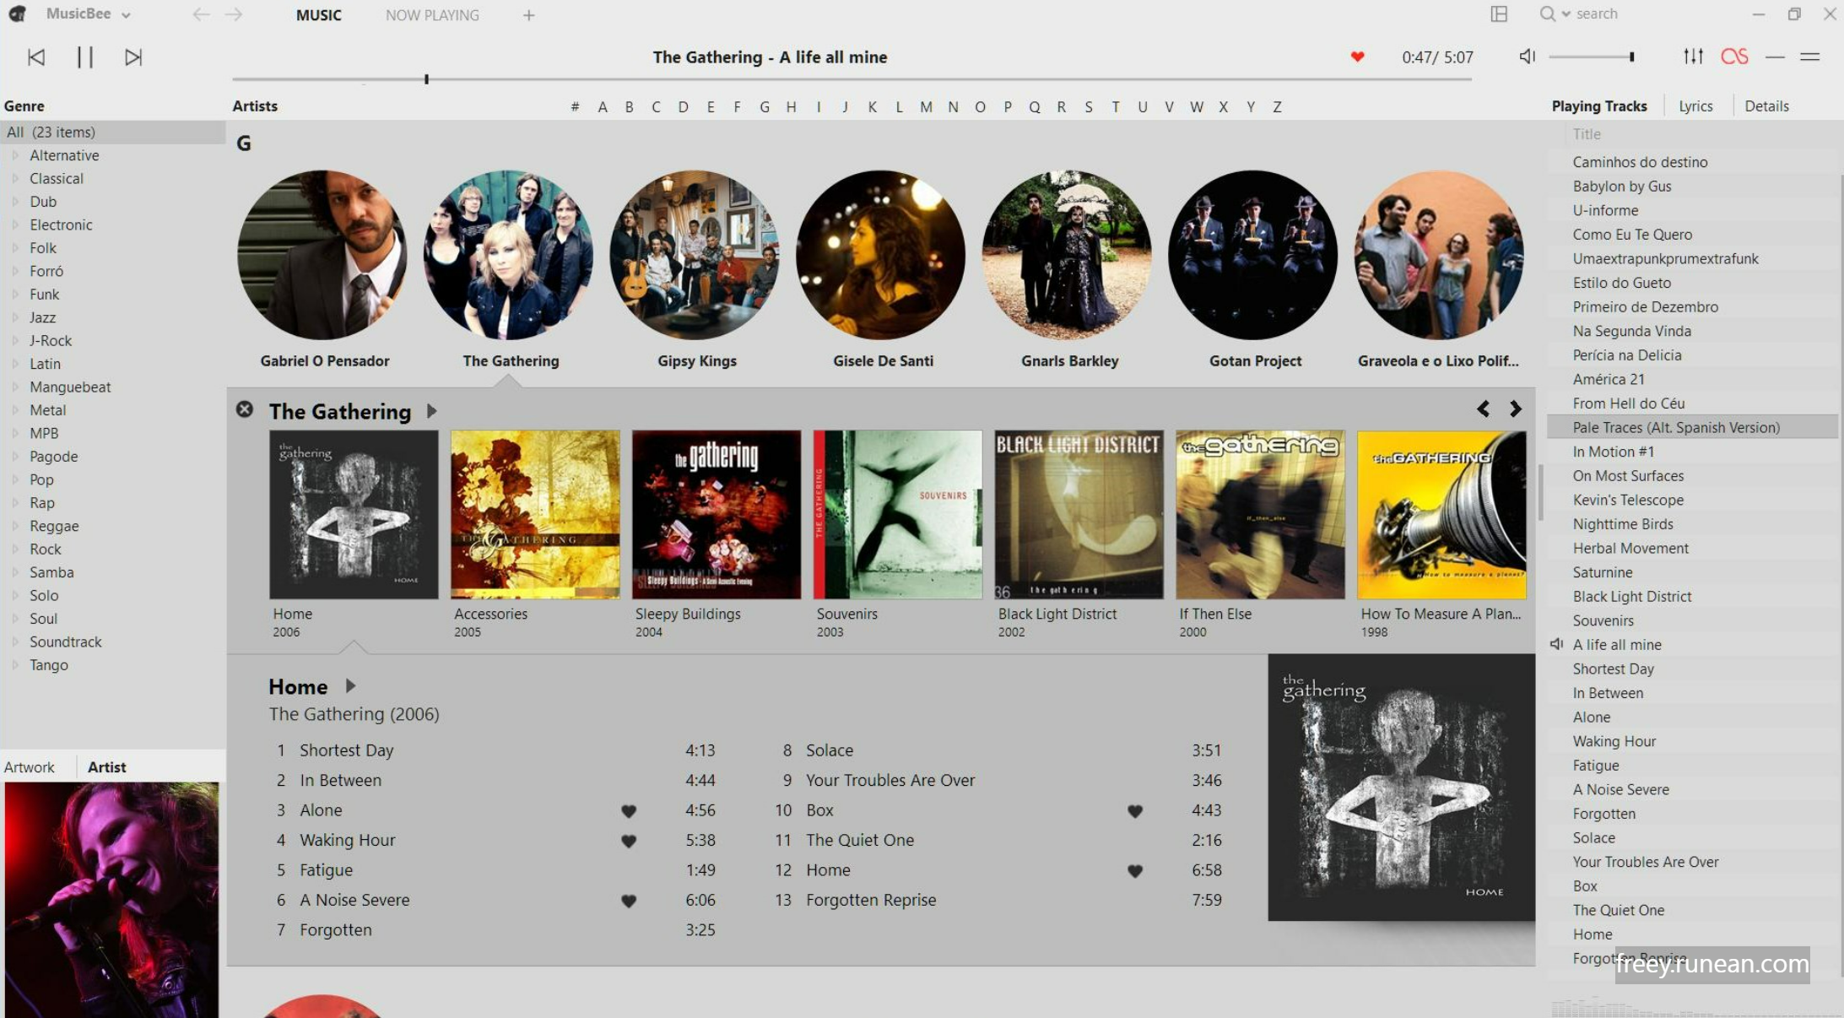Open the equalizer settings icon
1844x1018 pixels.
pyautogui.click(x=1693, y=57)
